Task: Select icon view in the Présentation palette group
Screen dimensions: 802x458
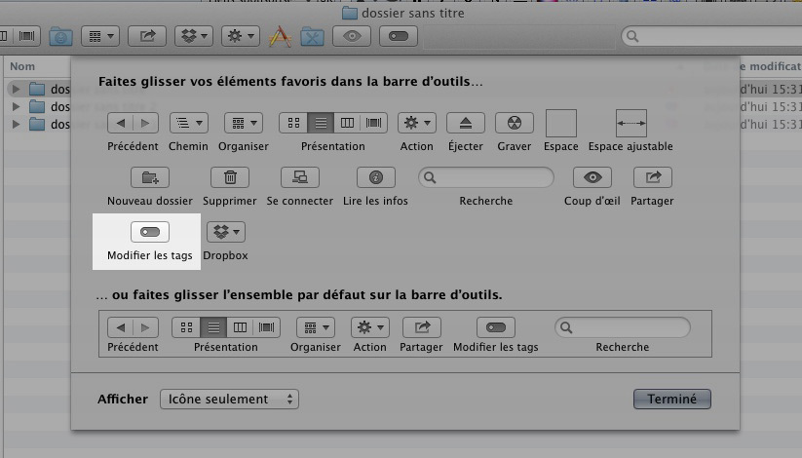Action: point(293,123)
